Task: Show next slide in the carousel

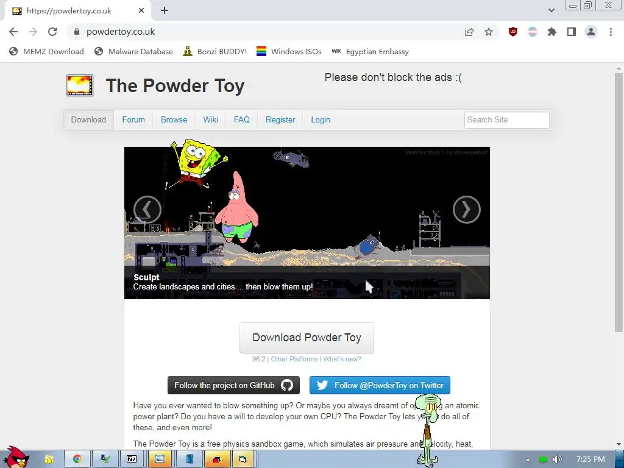Action: tap(466, 210)
